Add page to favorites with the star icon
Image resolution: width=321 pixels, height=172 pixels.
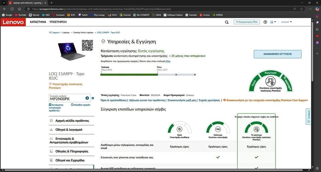point(301,9)
